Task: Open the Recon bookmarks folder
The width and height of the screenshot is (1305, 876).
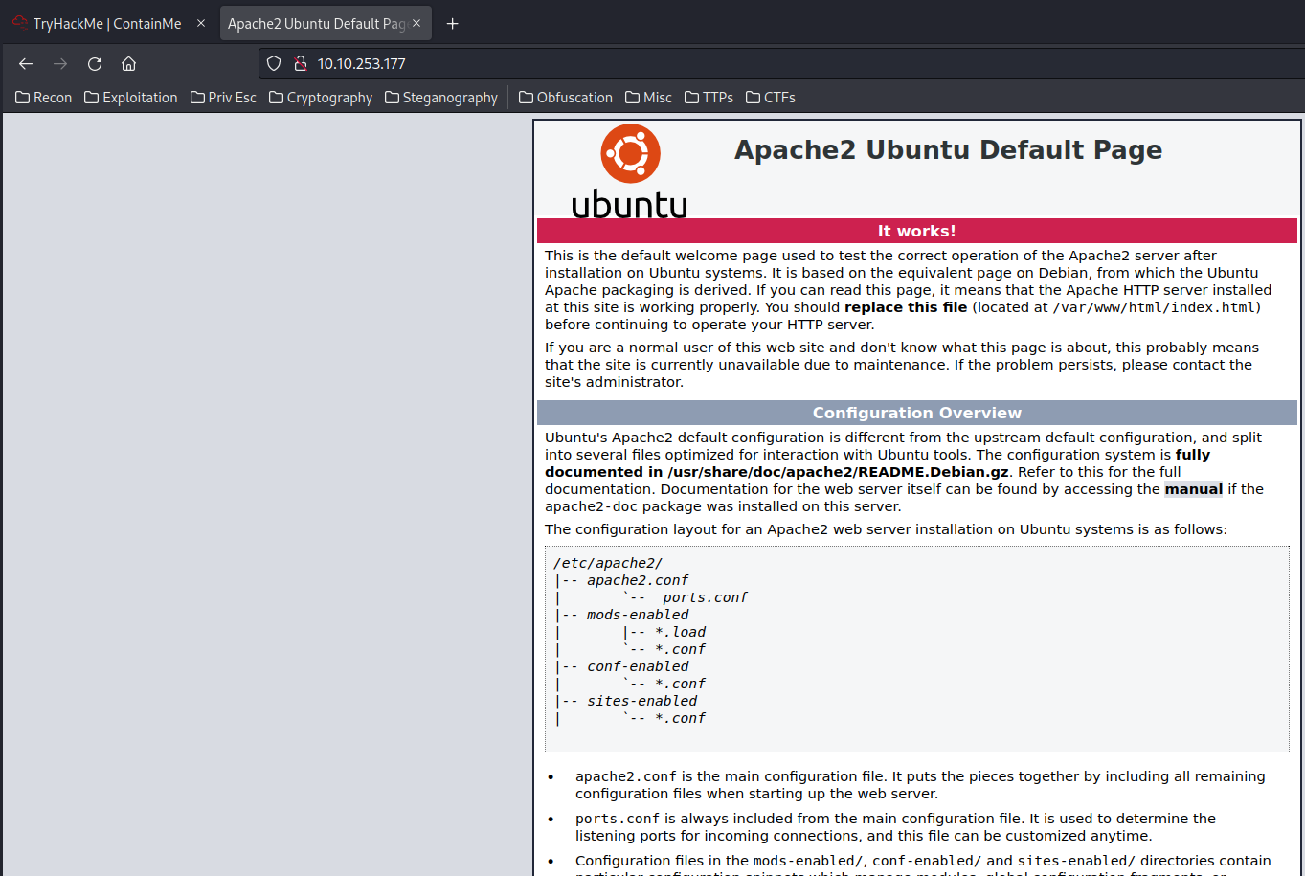Action: 44,98
